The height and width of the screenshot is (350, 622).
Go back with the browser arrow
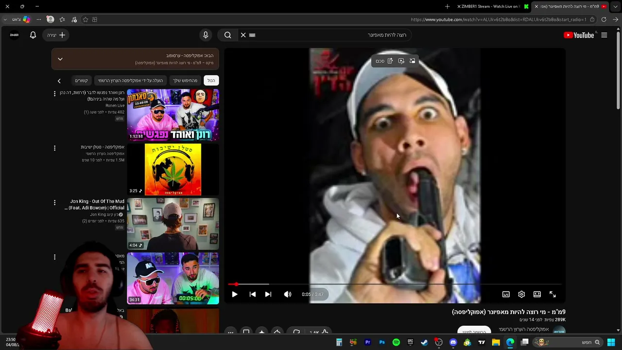coord(616,19)
